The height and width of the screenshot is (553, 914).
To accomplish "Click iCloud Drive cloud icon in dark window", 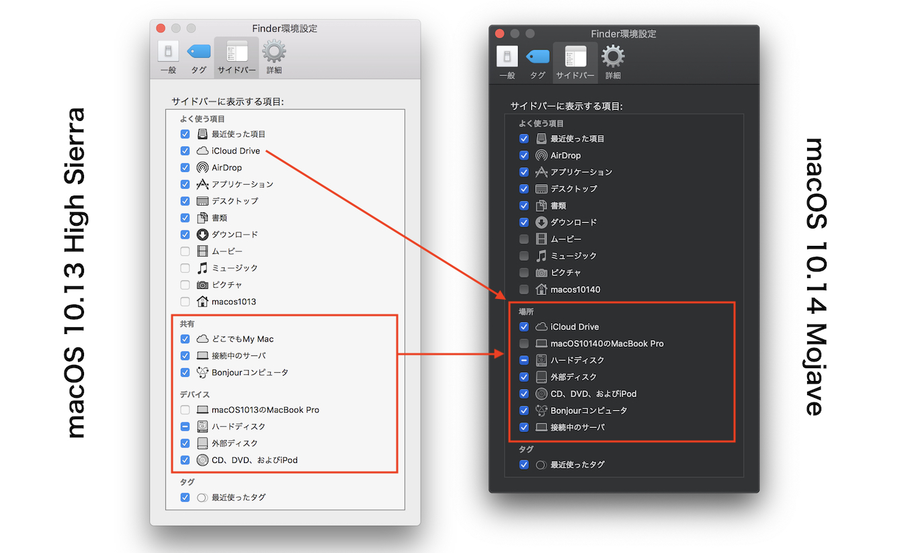I will [x=541, y=327].
